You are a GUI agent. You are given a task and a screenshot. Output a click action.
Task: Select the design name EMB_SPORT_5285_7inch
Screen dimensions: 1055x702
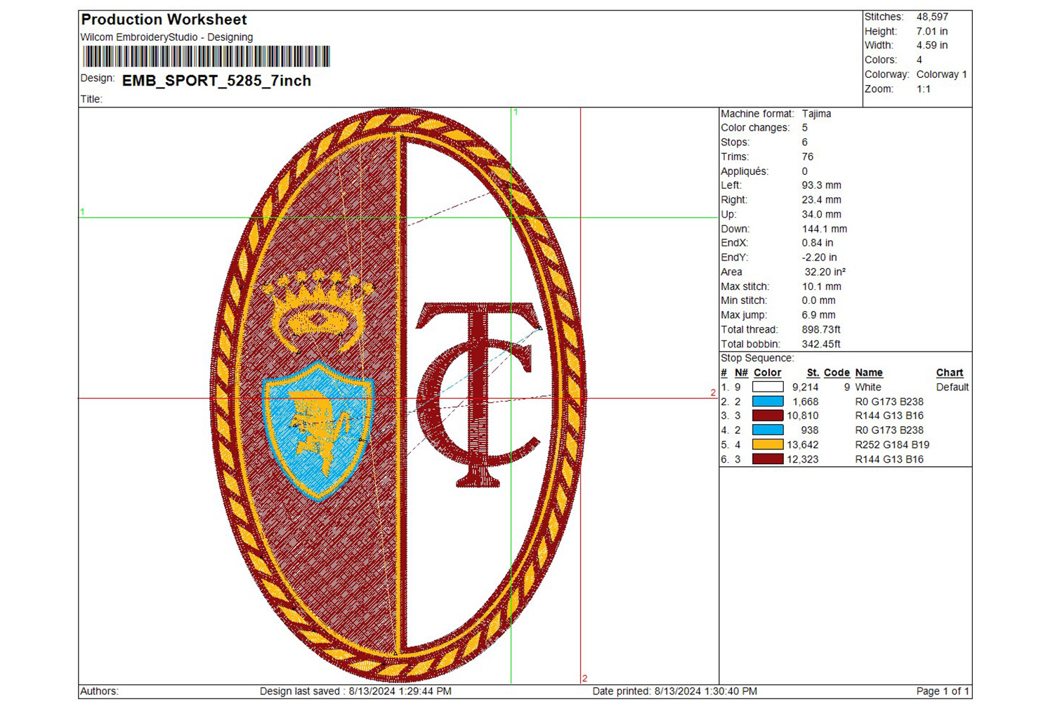click(x=216, y=81)
